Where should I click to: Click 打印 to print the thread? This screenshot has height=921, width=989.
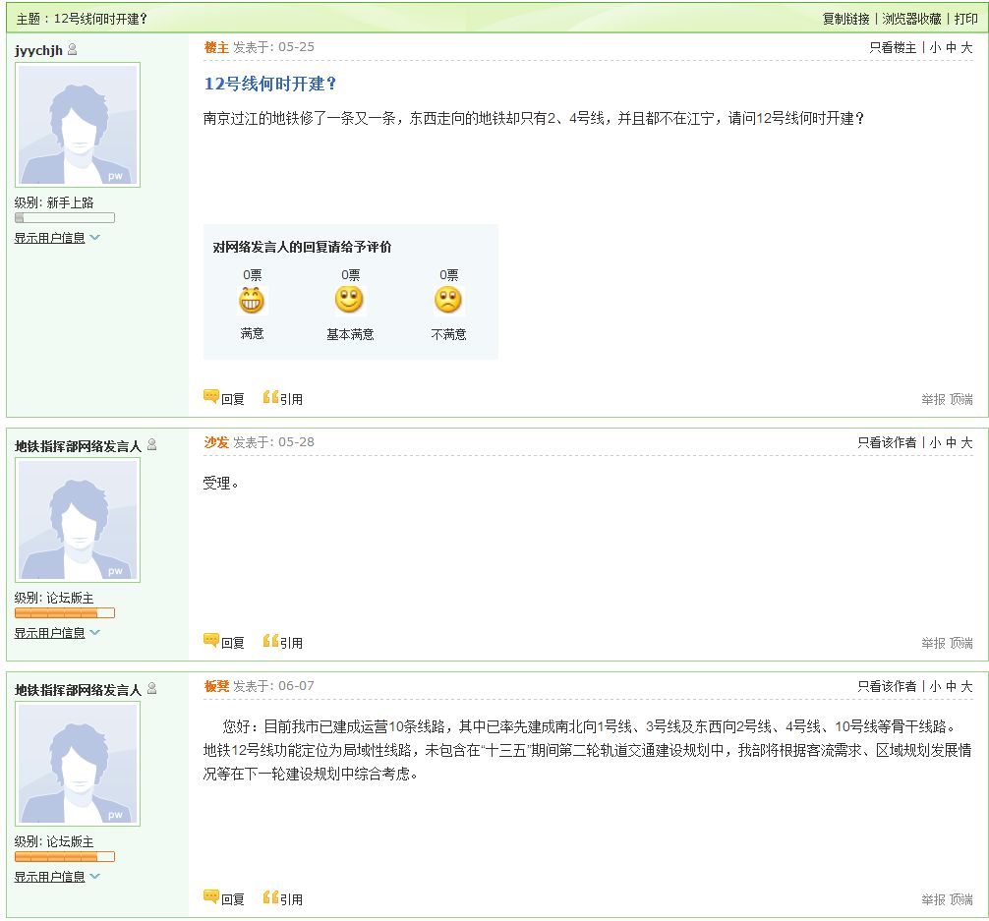965,19
